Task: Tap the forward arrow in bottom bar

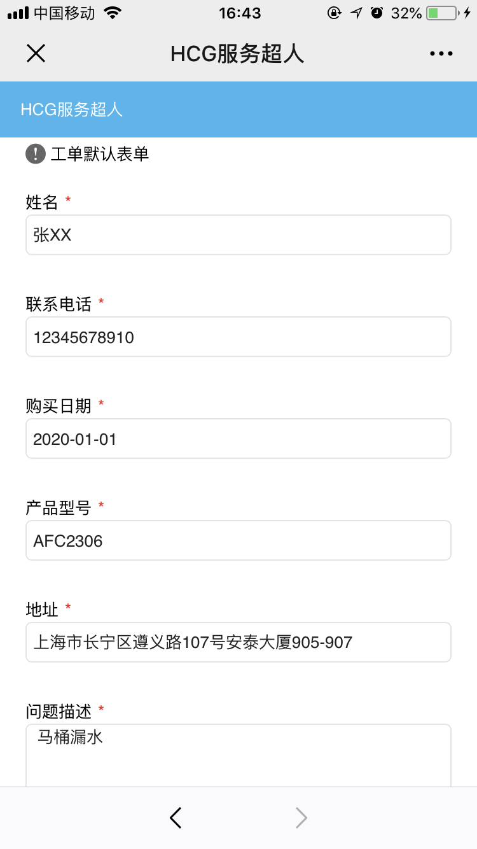Action: (301, 817)
